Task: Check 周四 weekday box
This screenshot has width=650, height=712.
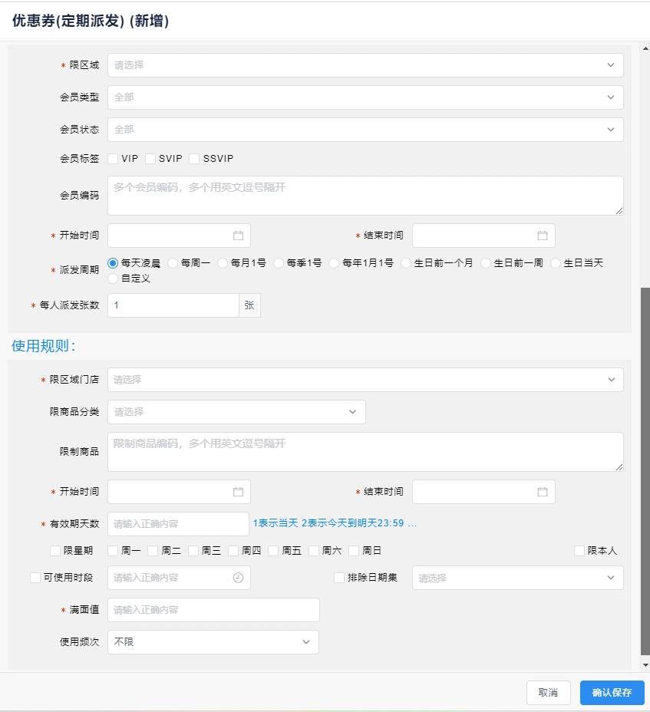Action: [233, 551]
